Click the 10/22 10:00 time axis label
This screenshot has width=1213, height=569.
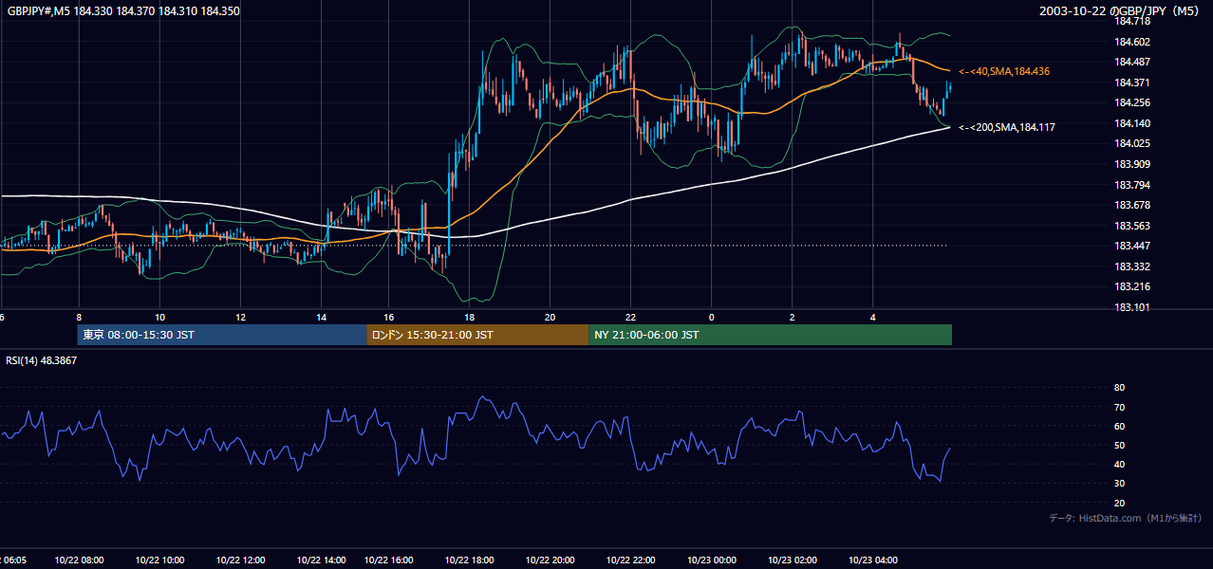tap(159, 560)
